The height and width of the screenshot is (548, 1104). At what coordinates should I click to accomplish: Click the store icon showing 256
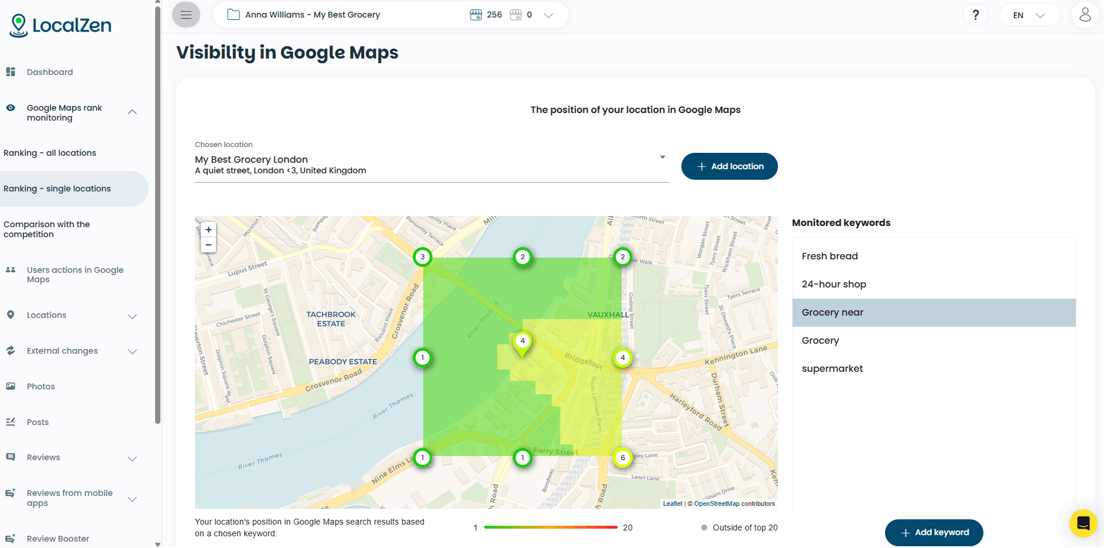click(476, 15)
